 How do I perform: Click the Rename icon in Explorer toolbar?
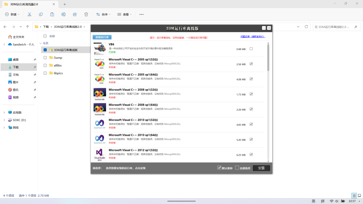(63, 14)
